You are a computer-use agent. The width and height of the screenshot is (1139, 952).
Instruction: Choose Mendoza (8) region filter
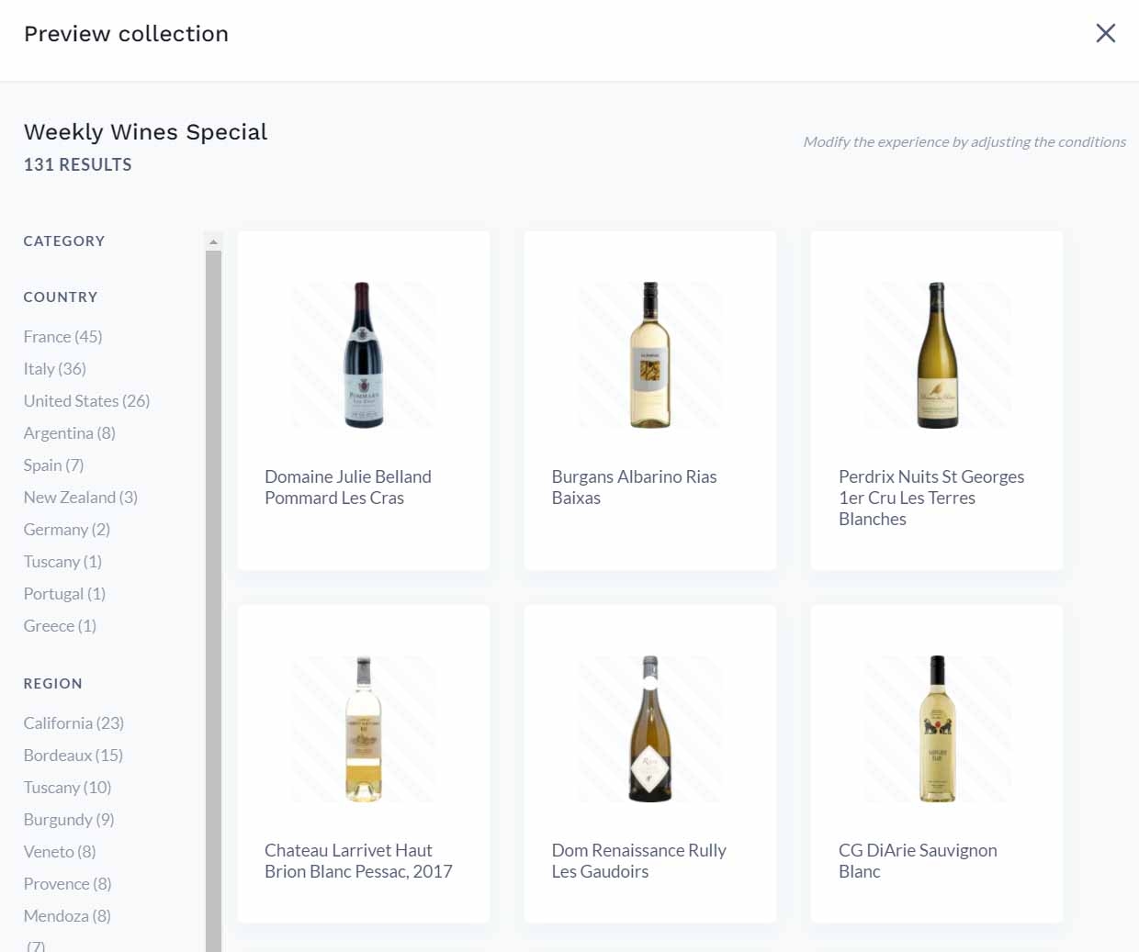(68, 916)
